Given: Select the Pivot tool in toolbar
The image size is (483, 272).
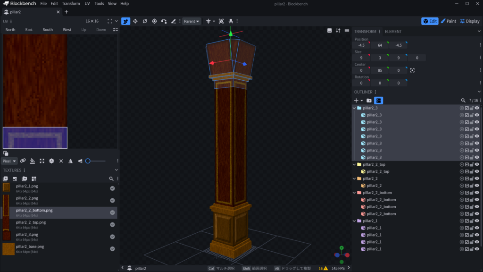Looking at the screenshot, I should coord(154,21).
